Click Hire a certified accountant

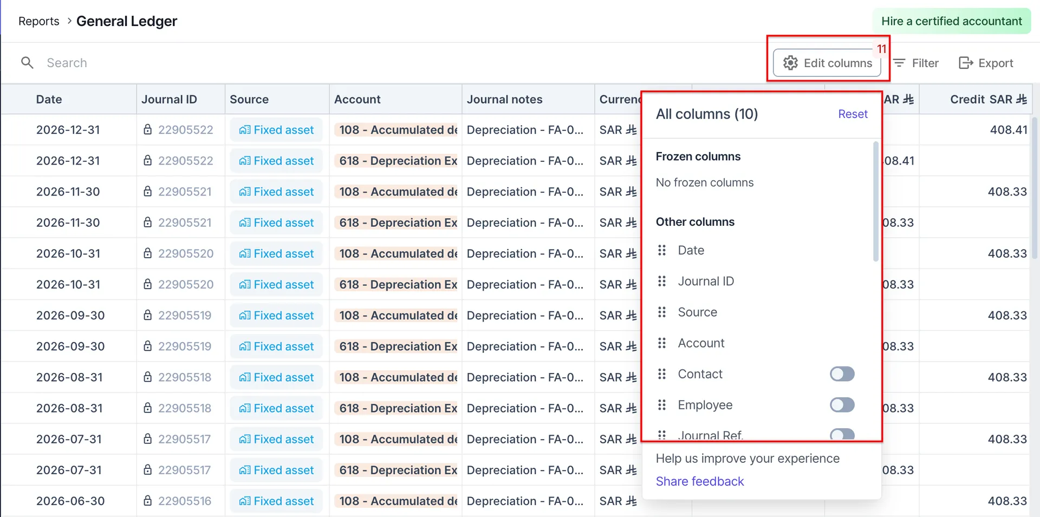951,21
